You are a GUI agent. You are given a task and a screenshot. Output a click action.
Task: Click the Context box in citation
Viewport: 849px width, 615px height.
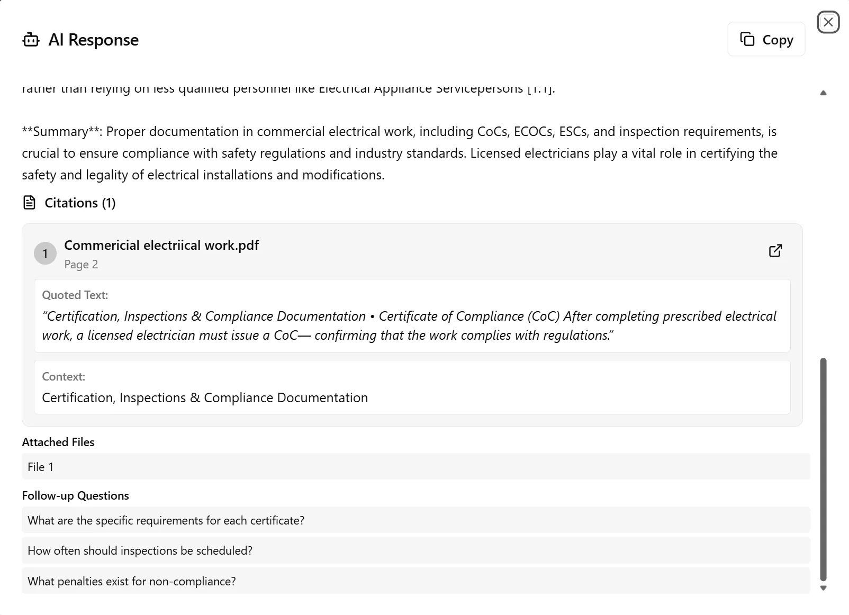click(x=412, y=387)
